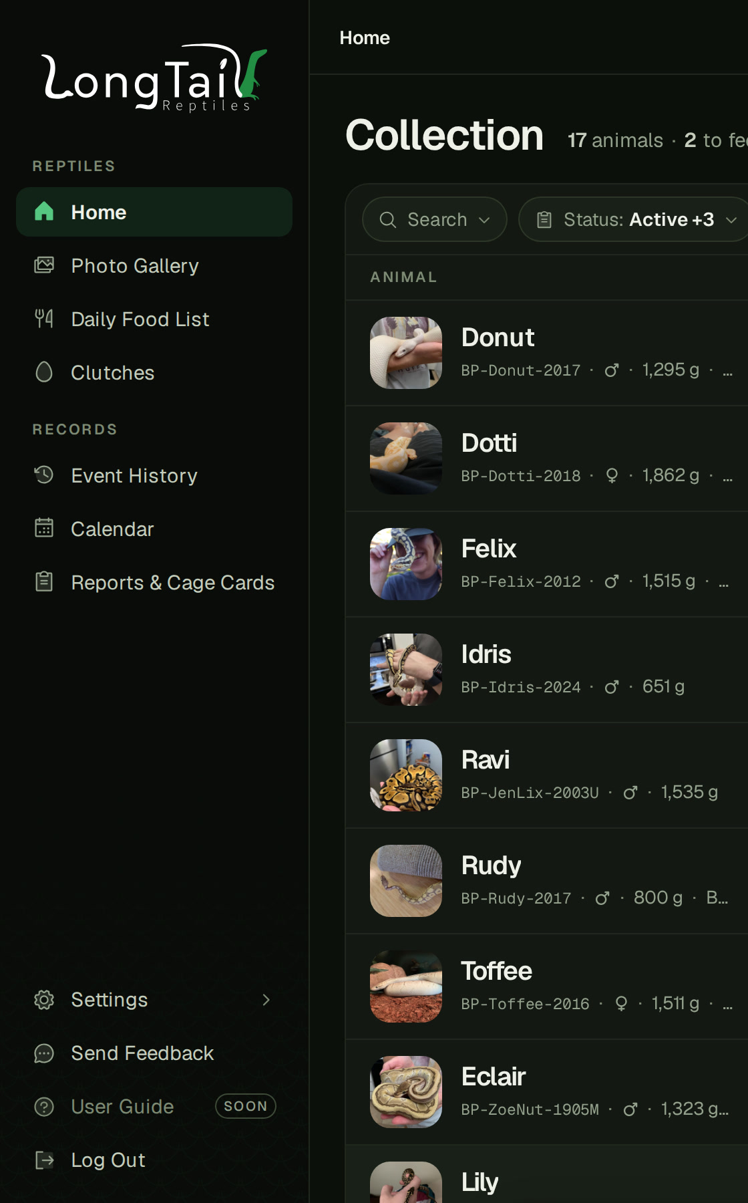This screenshot has height=1203, width=748.
Task: Click the clipboard icon in Status filter
Action: (x=544, y=219)
